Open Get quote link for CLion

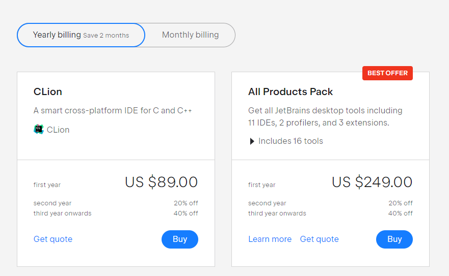click(53, 239)
